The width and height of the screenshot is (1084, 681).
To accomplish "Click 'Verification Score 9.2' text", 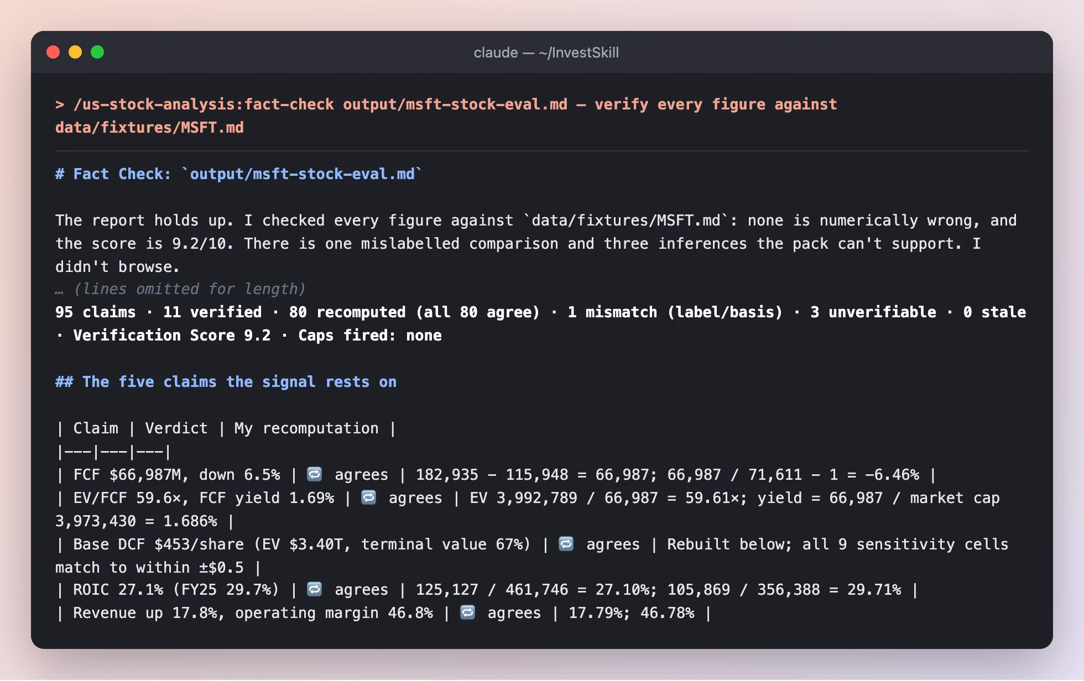I will coord(172,336).
